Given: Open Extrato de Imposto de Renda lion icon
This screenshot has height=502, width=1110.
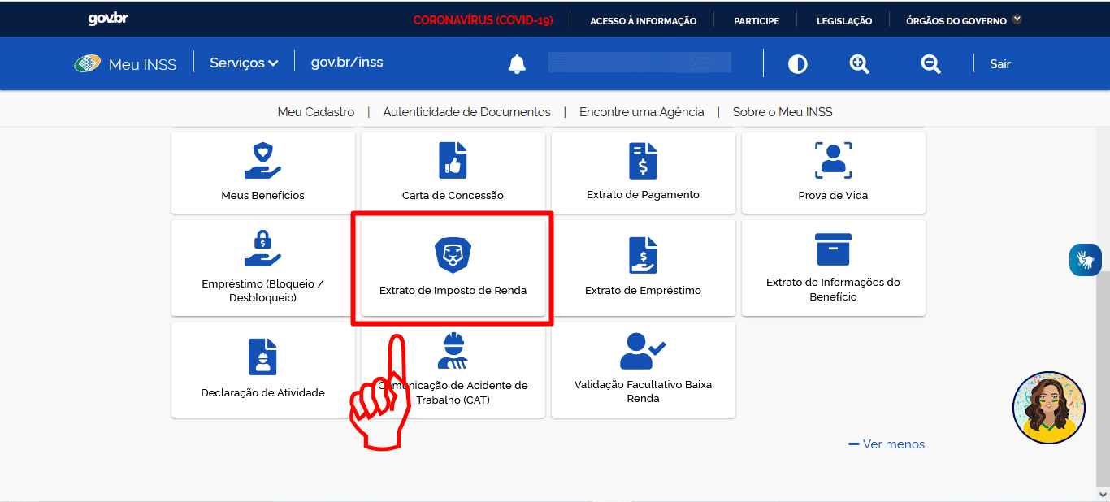Looking at the screenshot, I should [453, 255].
